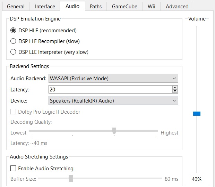The width and height of the screenshot is (215, 187).
Task: Open the Interface tab
Action: pos(45,6)
